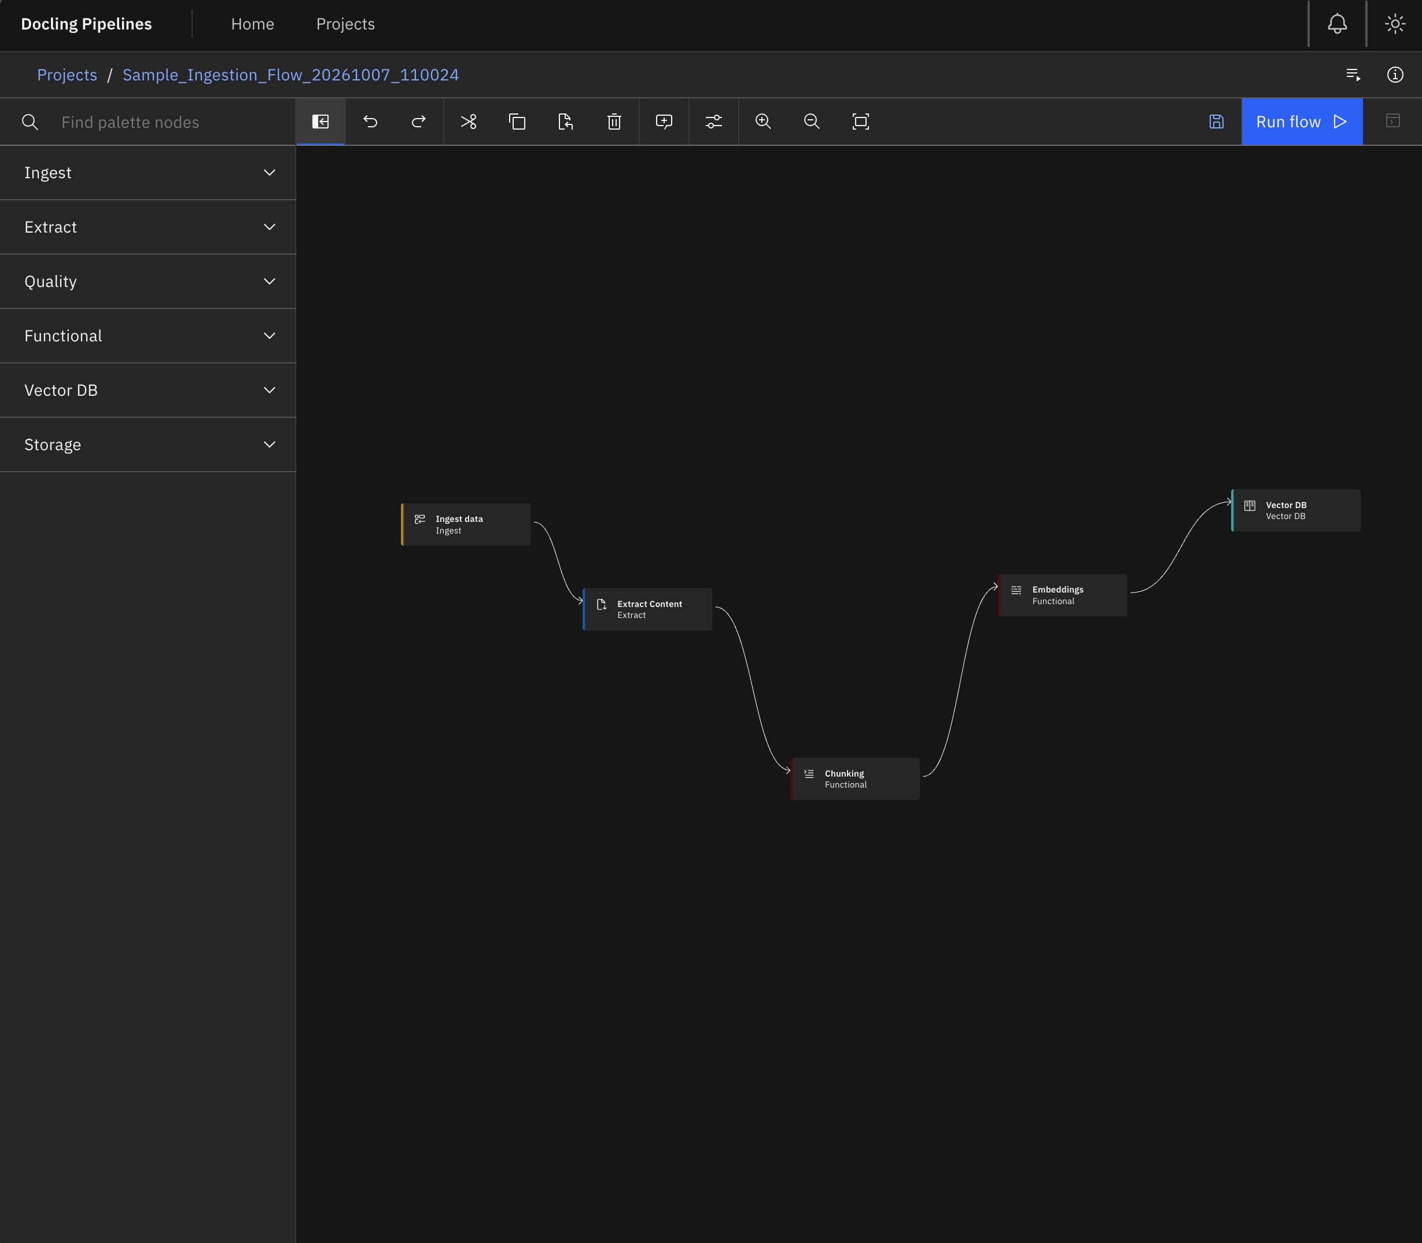Select the Vector DB node title
Viewport: 1422px width, 1243px height.
click(1286, 505)
